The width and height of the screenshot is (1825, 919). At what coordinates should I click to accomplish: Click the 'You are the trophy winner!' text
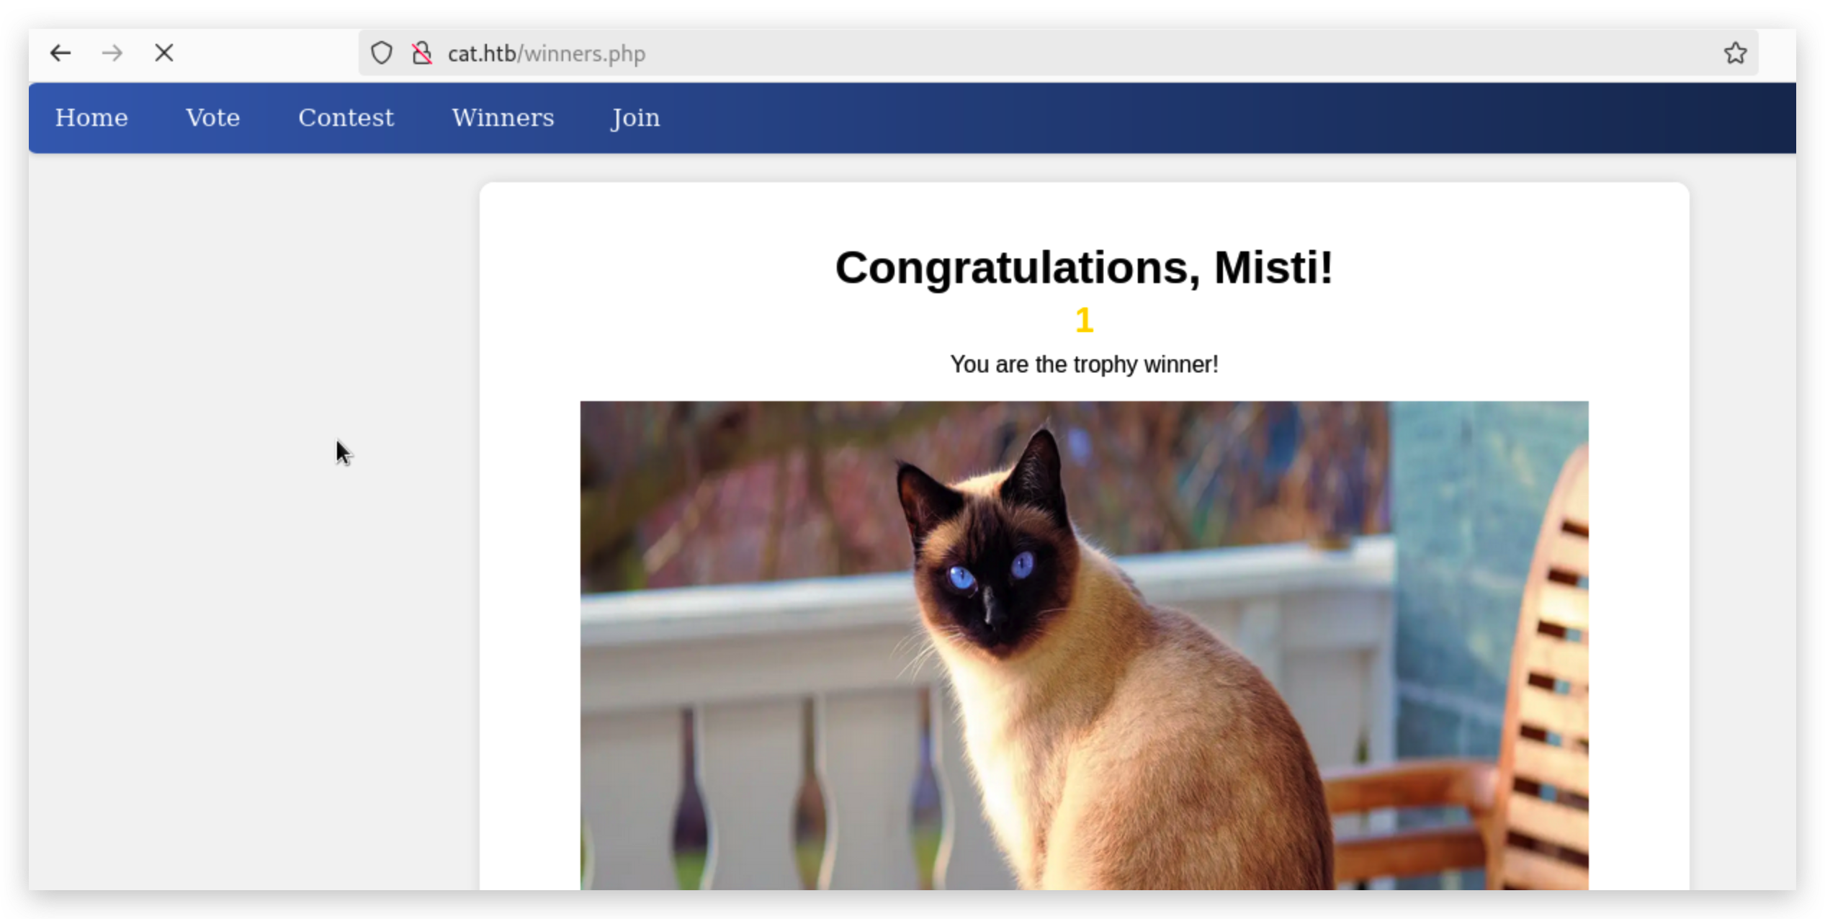[1083, 364]
